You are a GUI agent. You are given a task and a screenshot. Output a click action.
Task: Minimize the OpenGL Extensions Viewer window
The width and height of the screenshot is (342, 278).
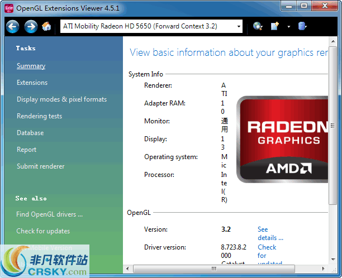pyautogui.click(x=288, y=6)
